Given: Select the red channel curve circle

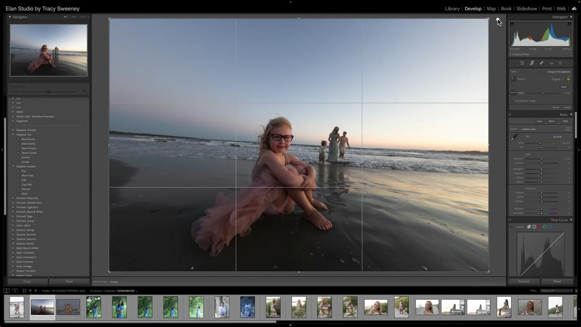Looking at the screenshot, I should click(539, 227).
